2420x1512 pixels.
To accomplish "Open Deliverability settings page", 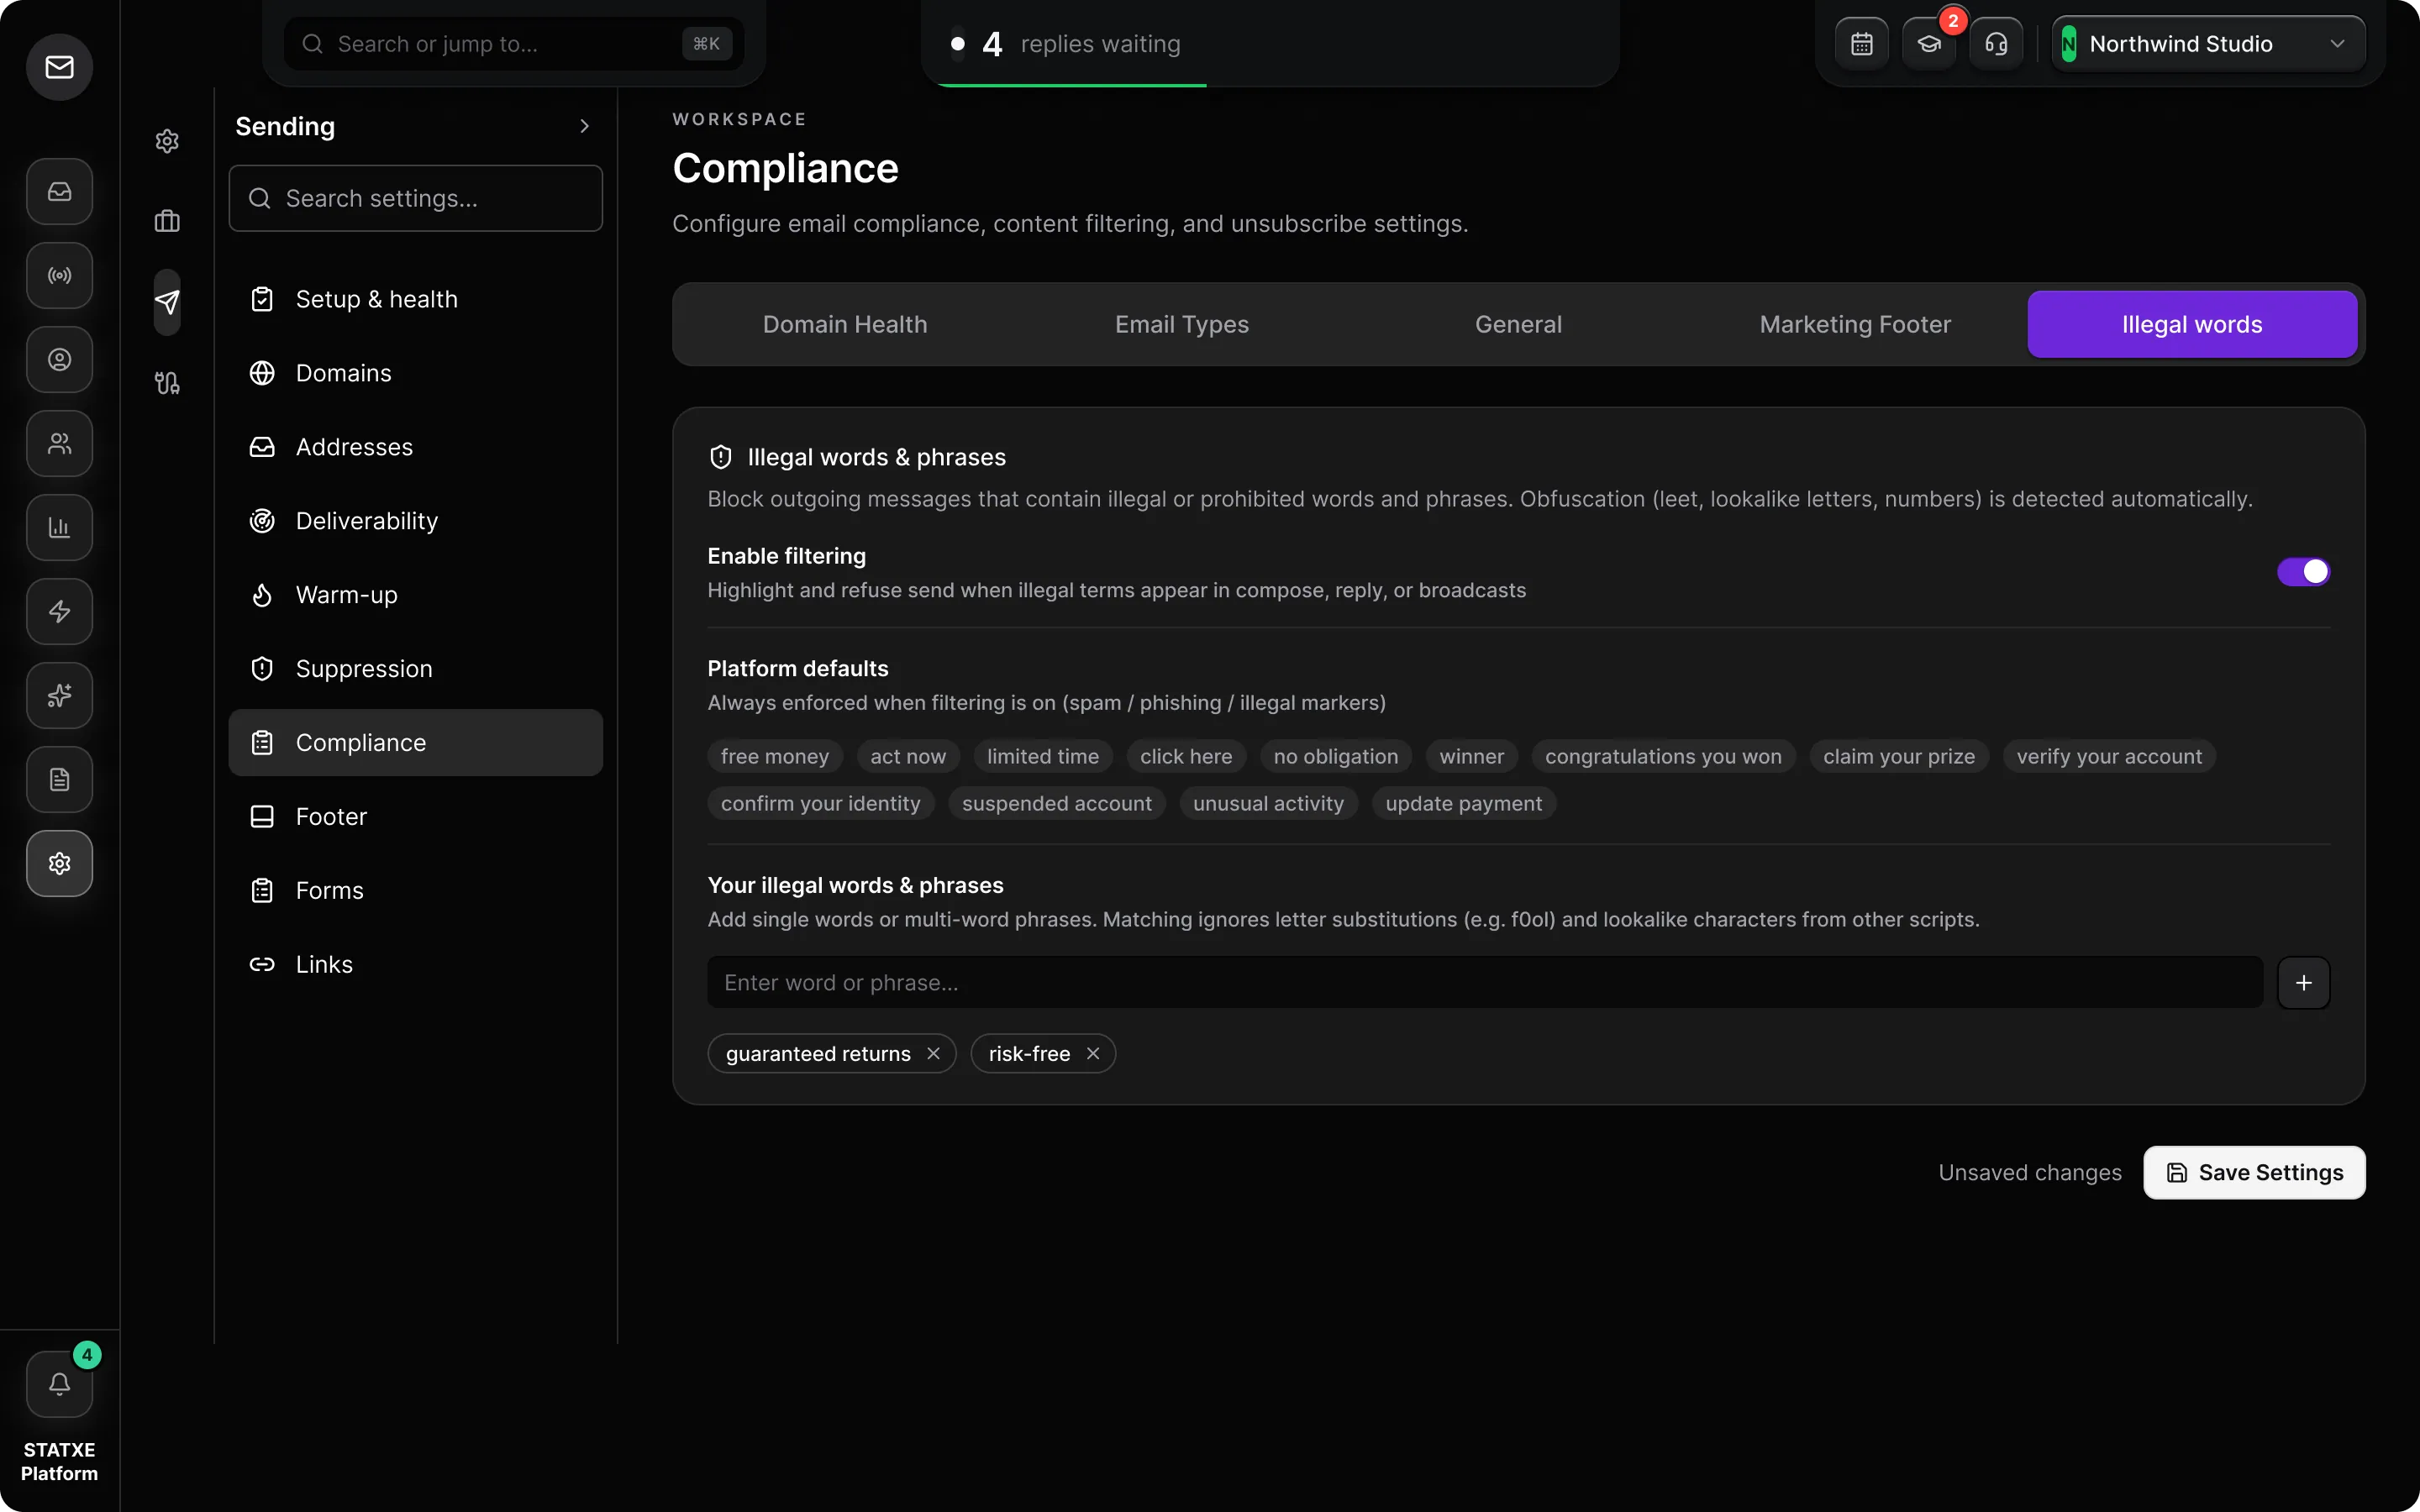I will click(415, 521).
